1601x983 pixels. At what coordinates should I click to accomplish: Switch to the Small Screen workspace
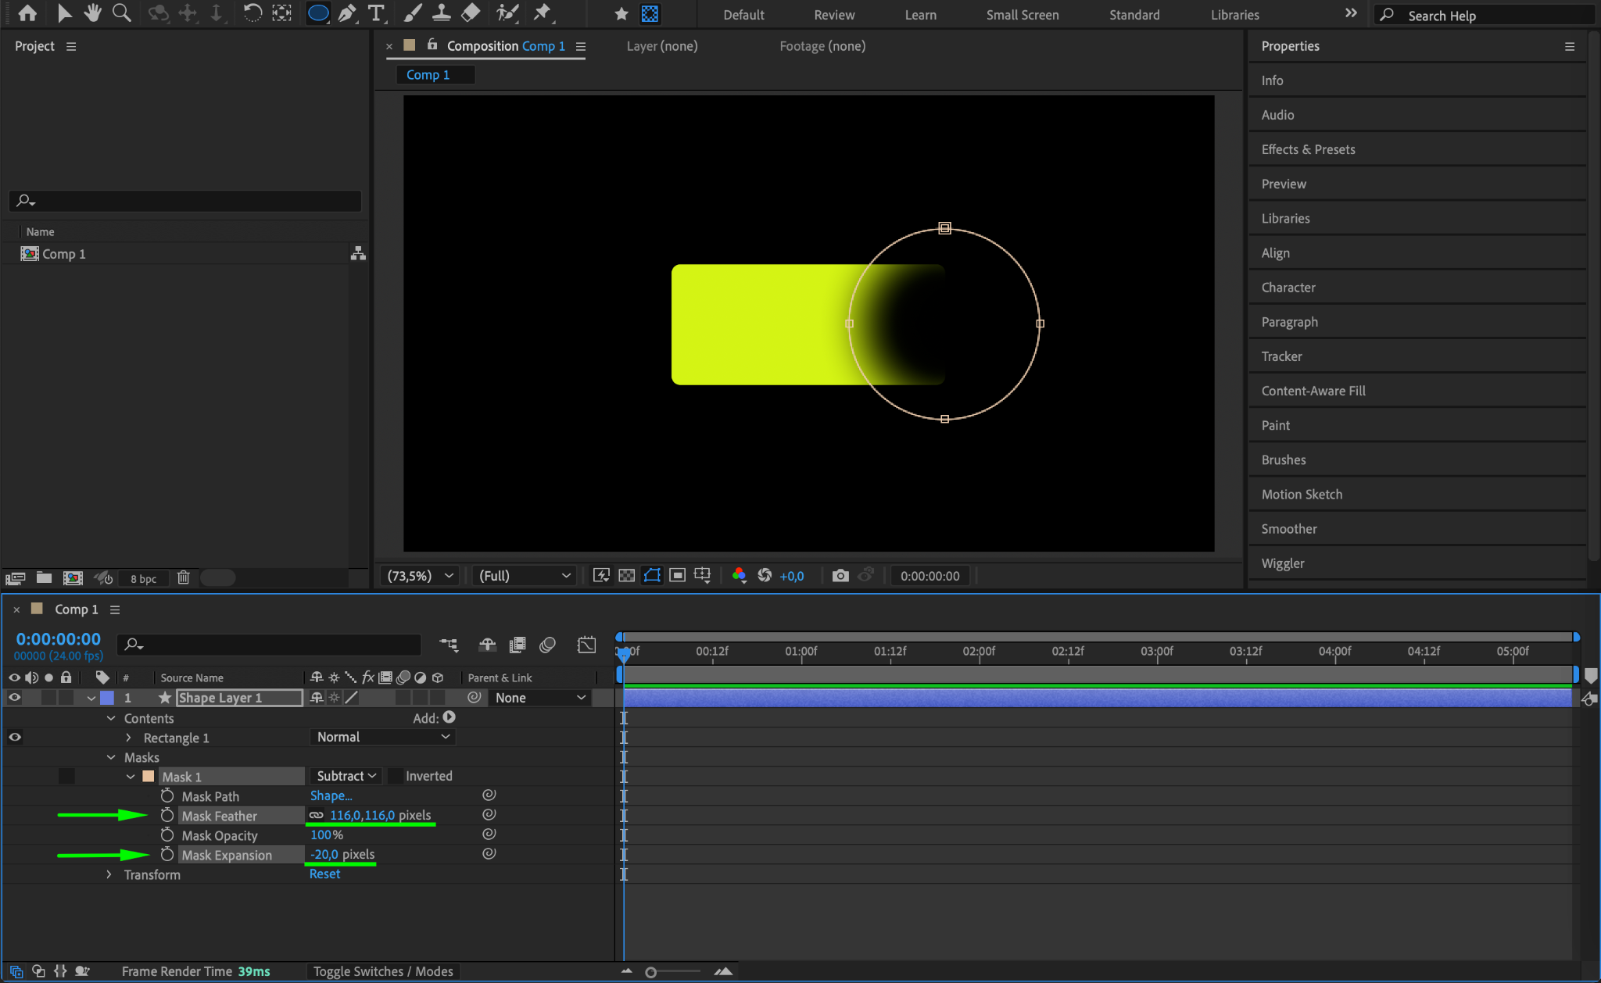(1022, 15)
